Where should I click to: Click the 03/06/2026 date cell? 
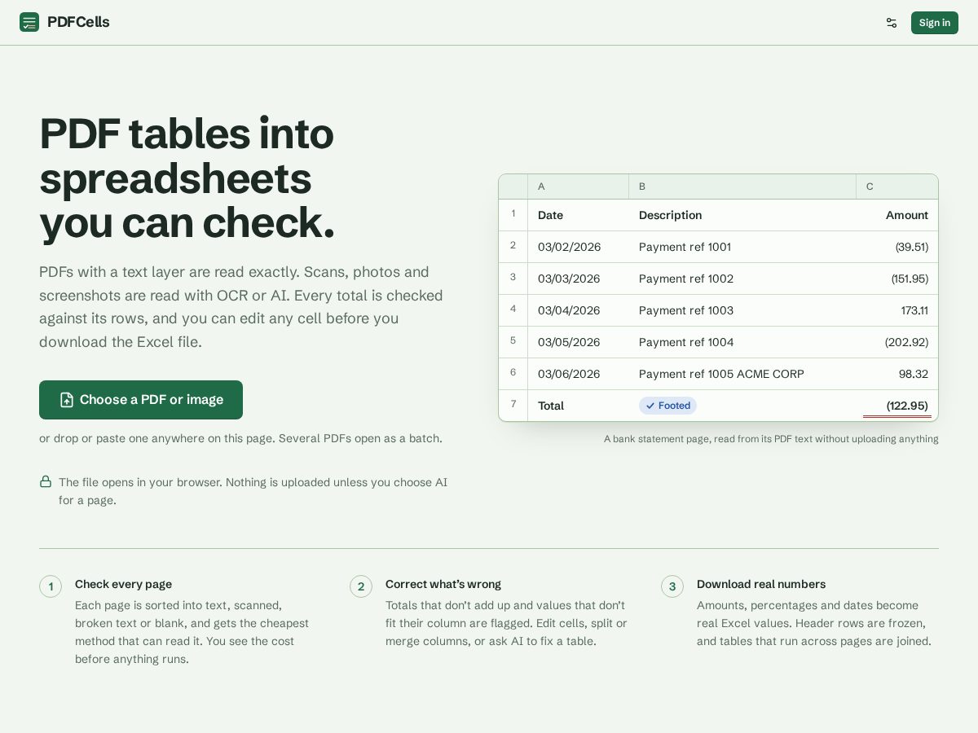coord(579,374)
